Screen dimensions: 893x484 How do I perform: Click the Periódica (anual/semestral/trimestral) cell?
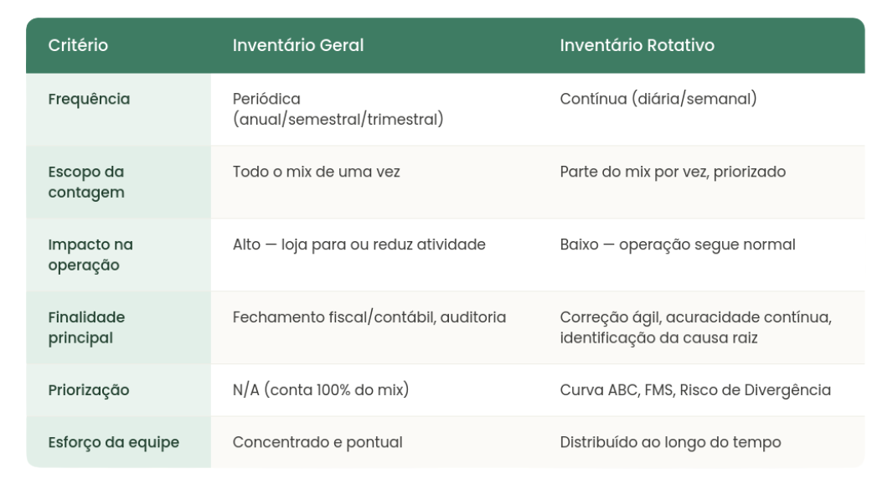(x=338, y=110)
